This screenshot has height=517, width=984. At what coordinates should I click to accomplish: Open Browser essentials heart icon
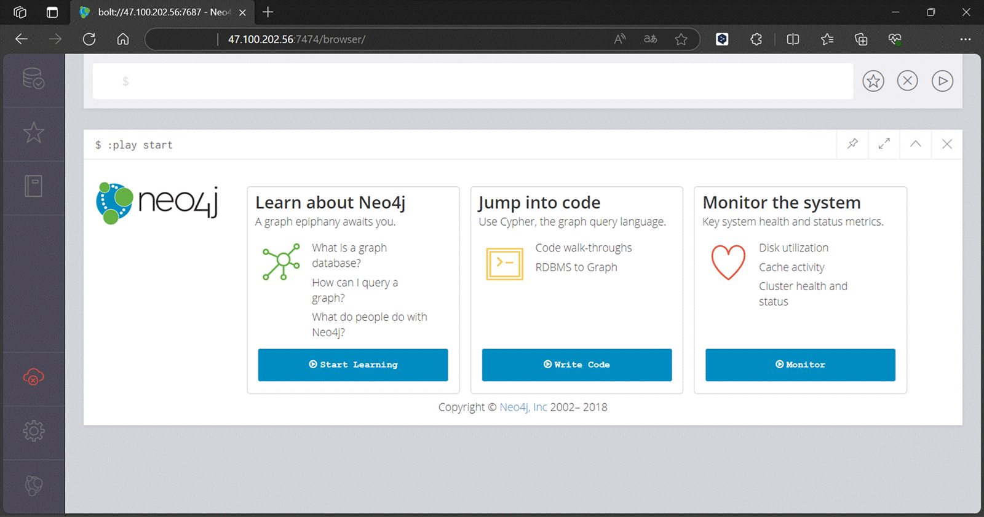(895, 39)
